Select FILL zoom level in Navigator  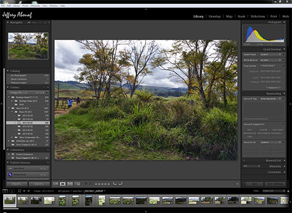[34, 23]
